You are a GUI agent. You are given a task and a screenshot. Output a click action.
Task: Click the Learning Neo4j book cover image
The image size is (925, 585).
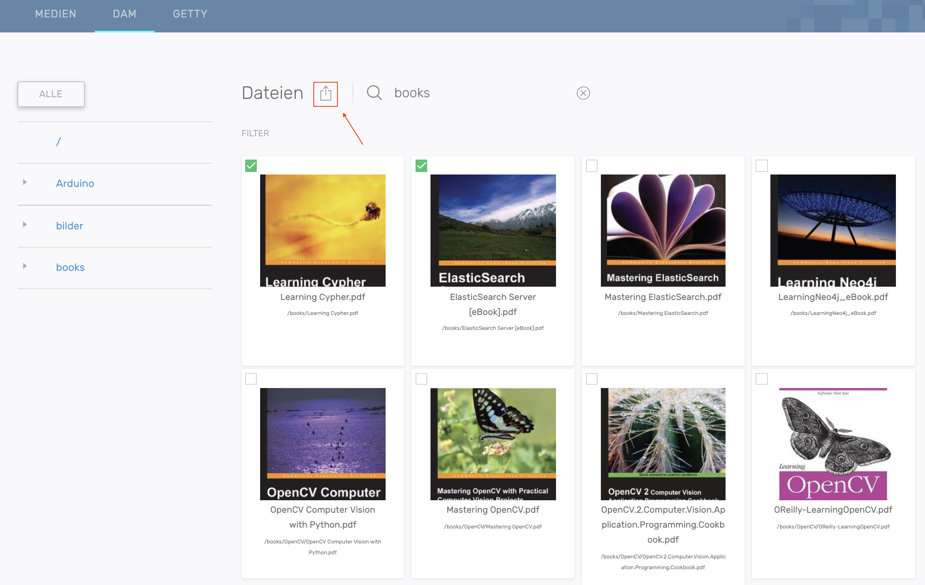coord(833,231)
